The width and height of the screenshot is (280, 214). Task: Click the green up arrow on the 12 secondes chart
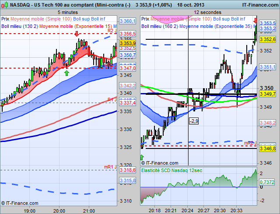click(142, 157)
